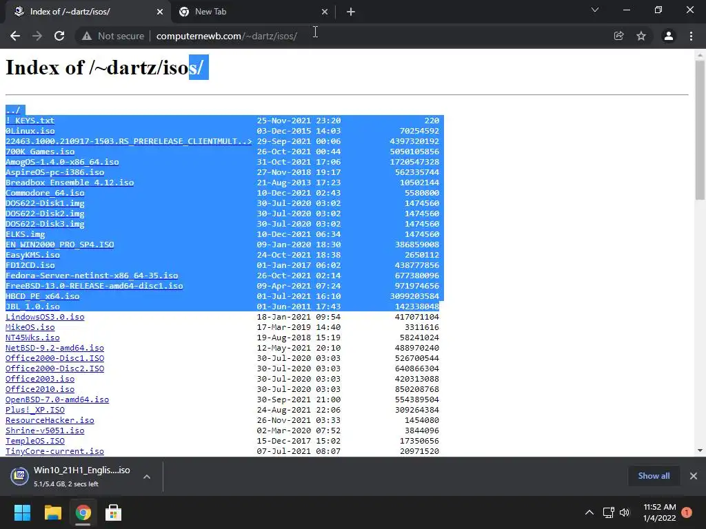Image resolution: width=706 pixels, height=529 pixels.
Task: Click the Chrome taskbar icon
Action: click(x=83, y=512)
